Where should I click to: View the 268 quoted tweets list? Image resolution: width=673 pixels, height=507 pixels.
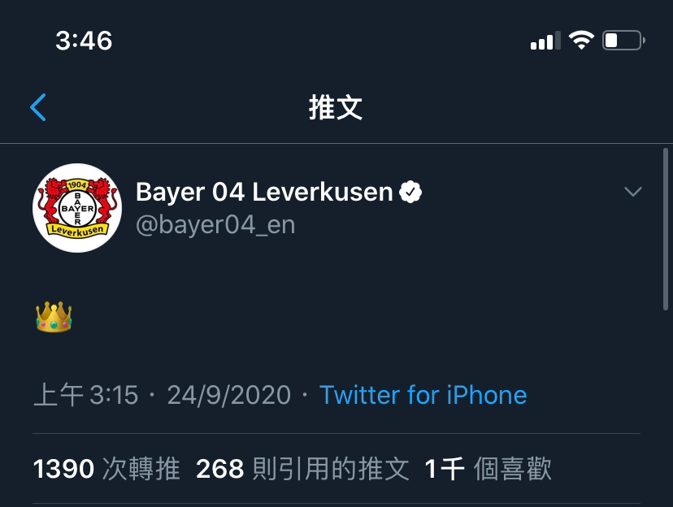(302, 468)
